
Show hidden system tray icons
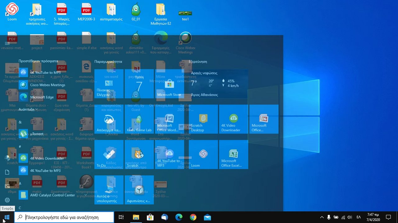click(322, 217)
